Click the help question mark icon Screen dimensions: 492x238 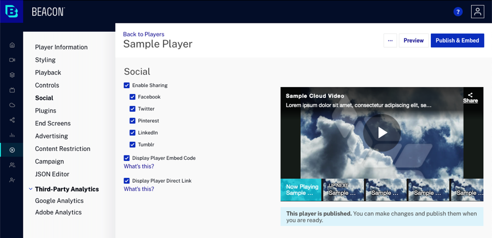[x=458, y=11]
